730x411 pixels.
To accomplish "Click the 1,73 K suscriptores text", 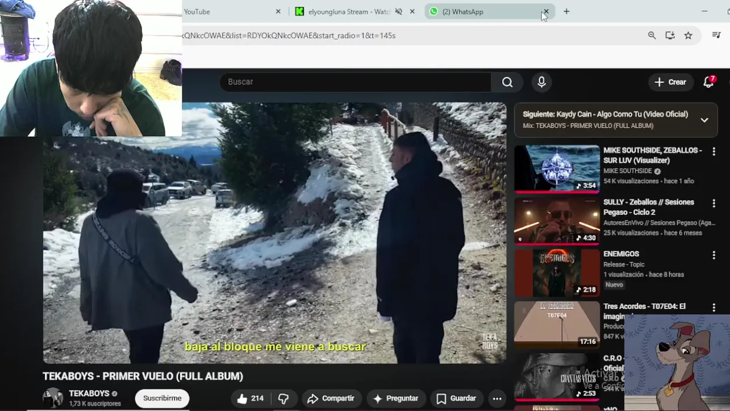I will 95,404.
